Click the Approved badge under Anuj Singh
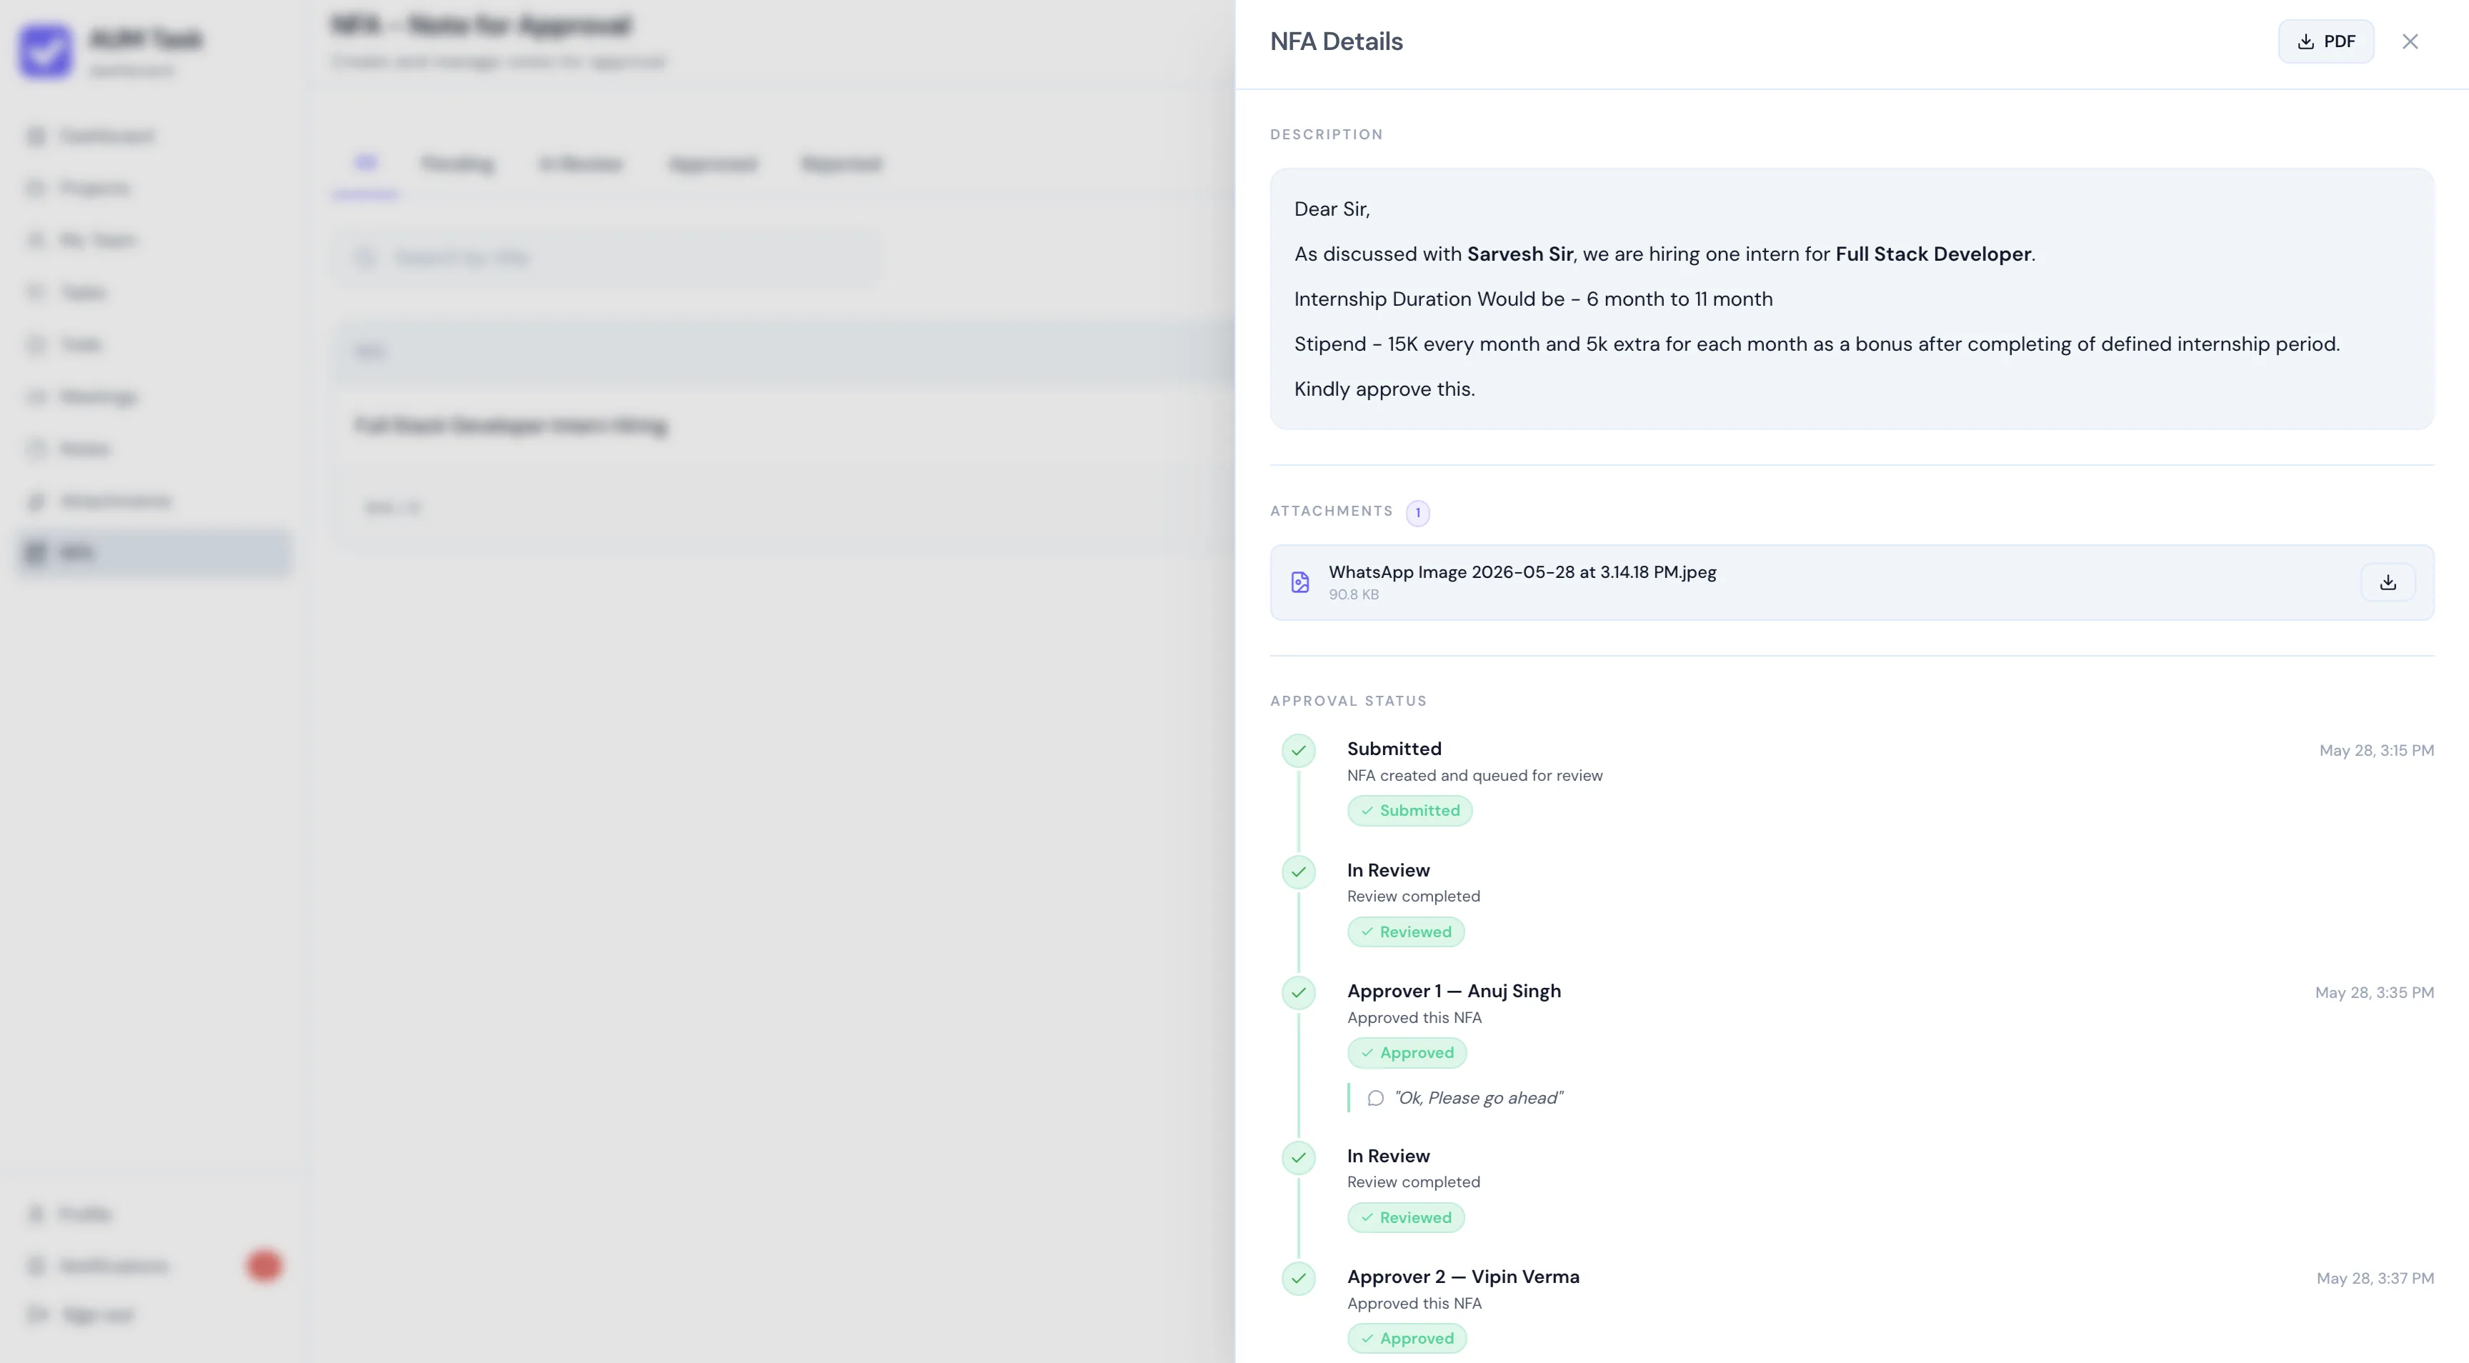The image size is (2469, 1363). point(1407,1052)
